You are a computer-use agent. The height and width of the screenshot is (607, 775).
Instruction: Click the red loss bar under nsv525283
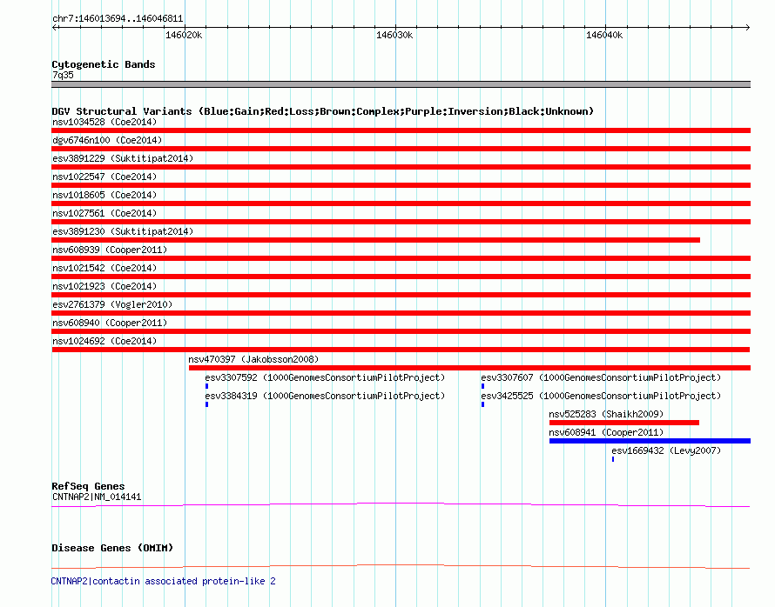pyautogui.click(x=623, y=423)
